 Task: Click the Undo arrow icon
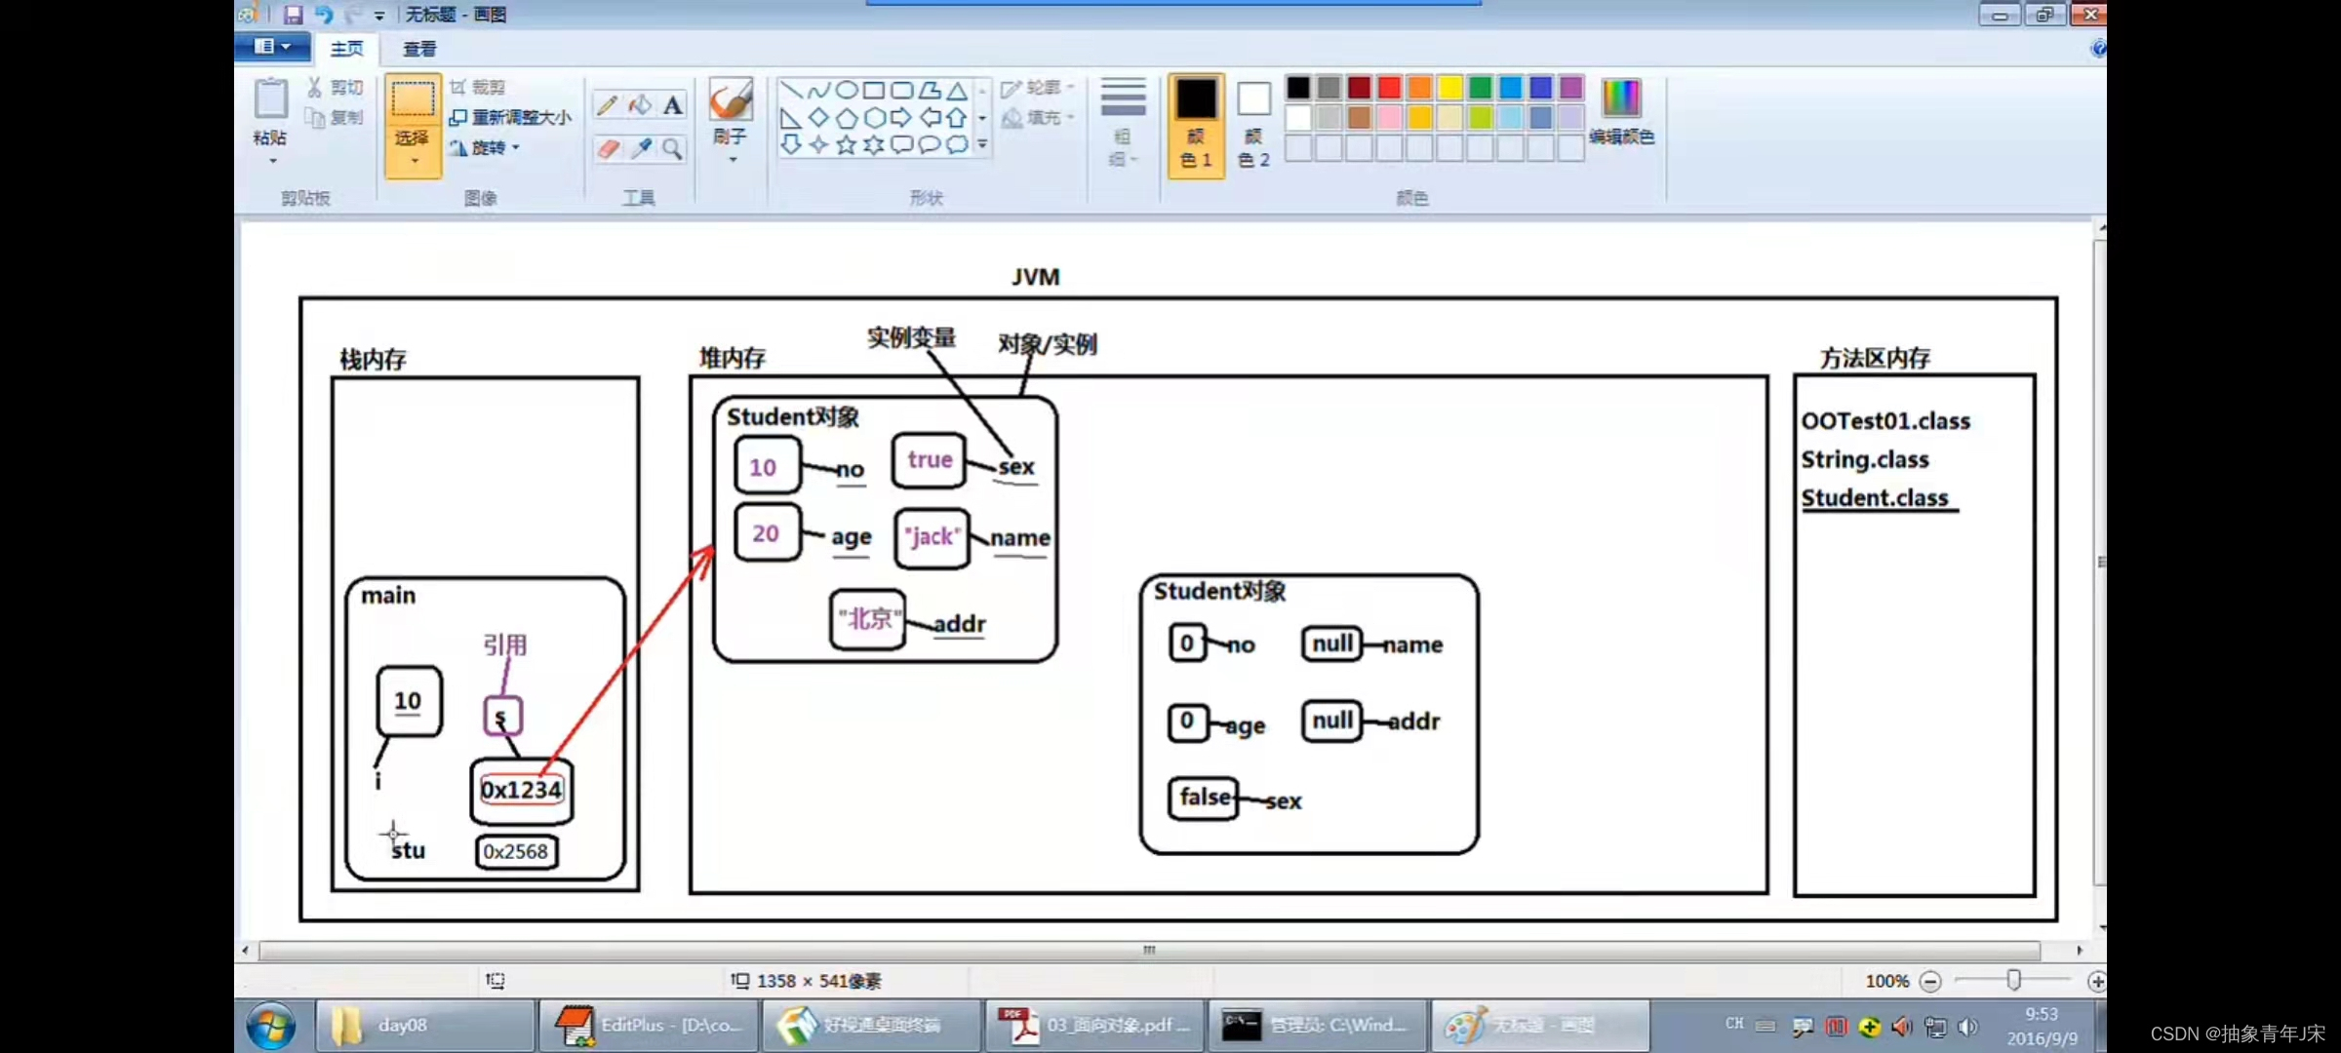pos(324,15)
